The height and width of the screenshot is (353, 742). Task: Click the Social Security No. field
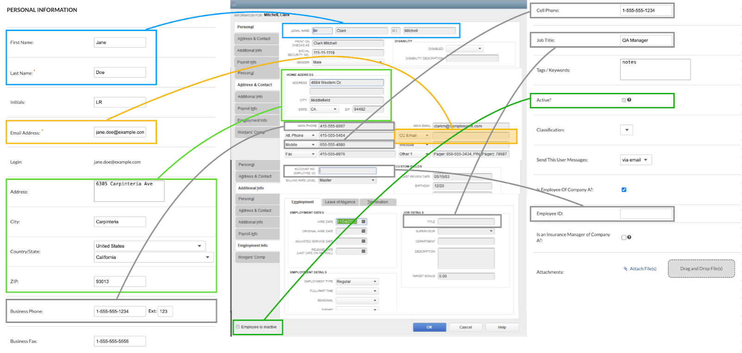[x=348, y=53]
